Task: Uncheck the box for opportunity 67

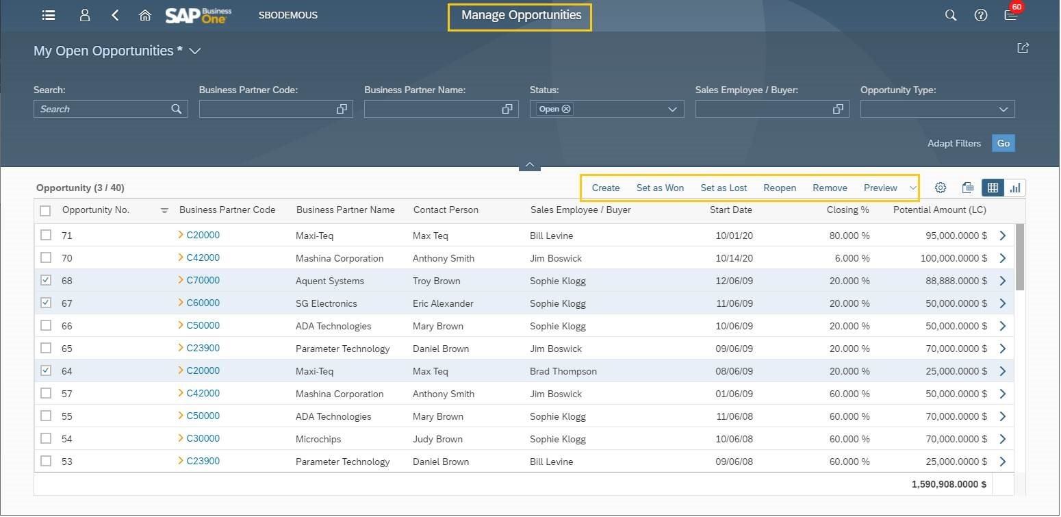Action: (x=46, y=303)
